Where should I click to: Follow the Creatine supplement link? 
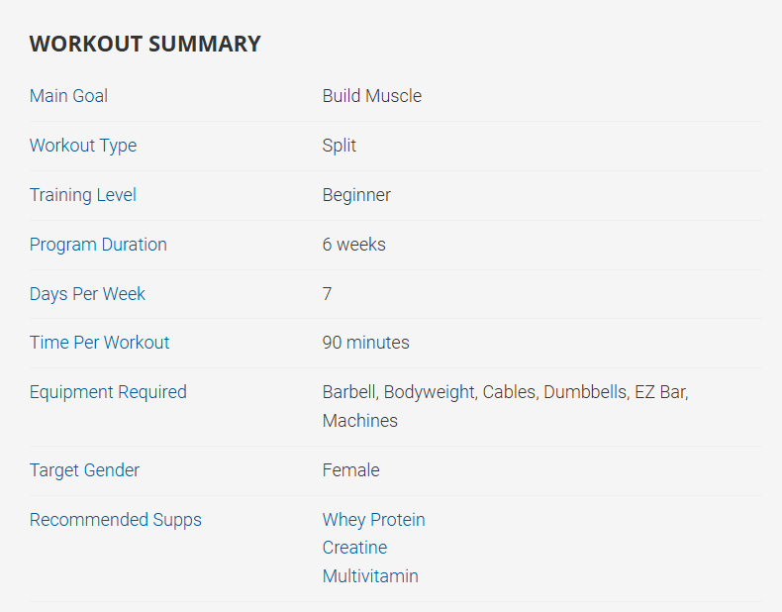[354, 548]
